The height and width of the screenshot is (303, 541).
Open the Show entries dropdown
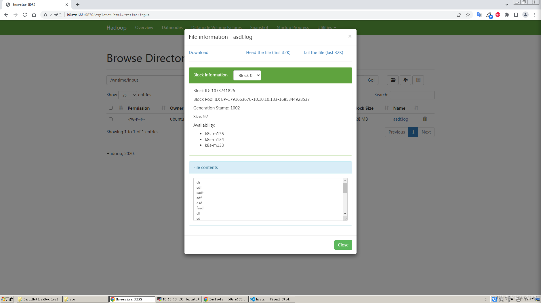coord(127,95)
